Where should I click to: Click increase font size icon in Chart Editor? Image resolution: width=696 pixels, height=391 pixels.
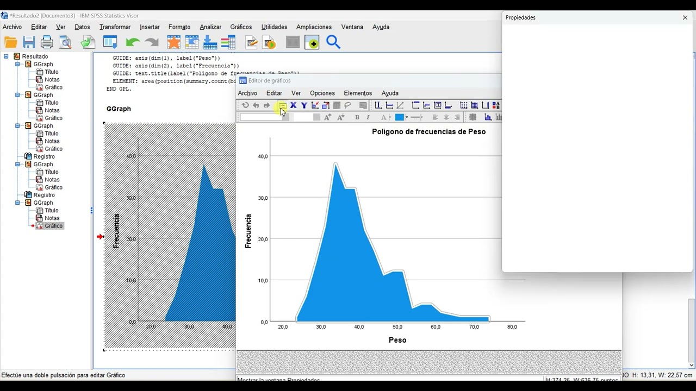tap(327, 117)
